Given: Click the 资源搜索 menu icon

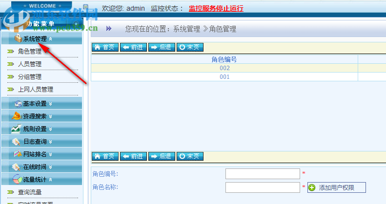Looking at the screenshot, I should [16, 116].
